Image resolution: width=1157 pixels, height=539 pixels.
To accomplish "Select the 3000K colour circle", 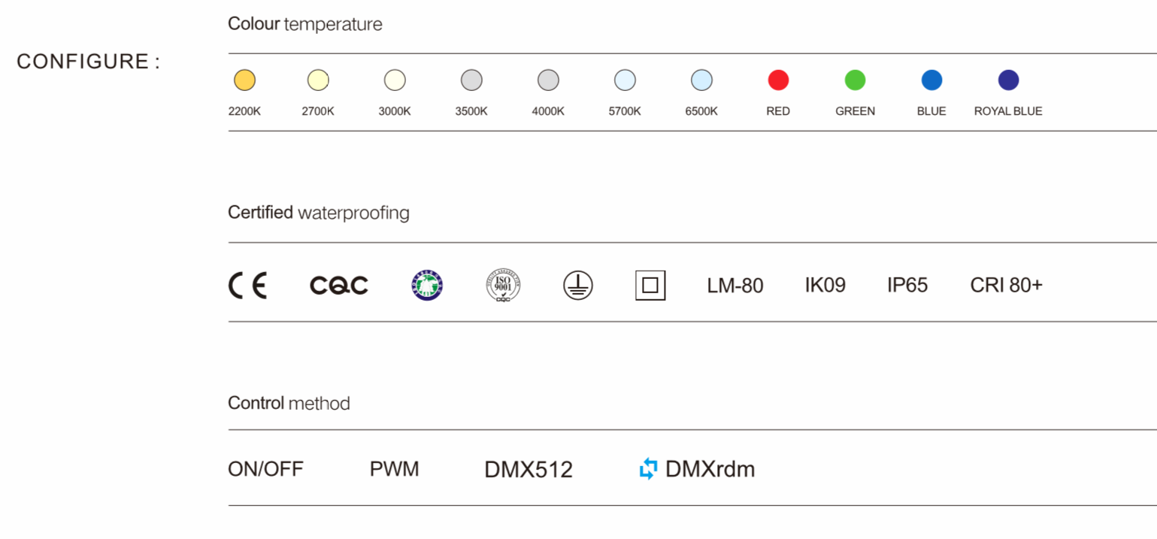I will click(395, 80).
